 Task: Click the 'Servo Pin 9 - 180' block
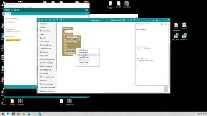point(73,37)
